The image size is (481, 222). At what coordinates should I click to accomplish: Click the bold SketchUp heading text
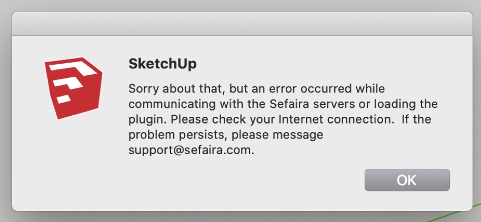[163, 64]
